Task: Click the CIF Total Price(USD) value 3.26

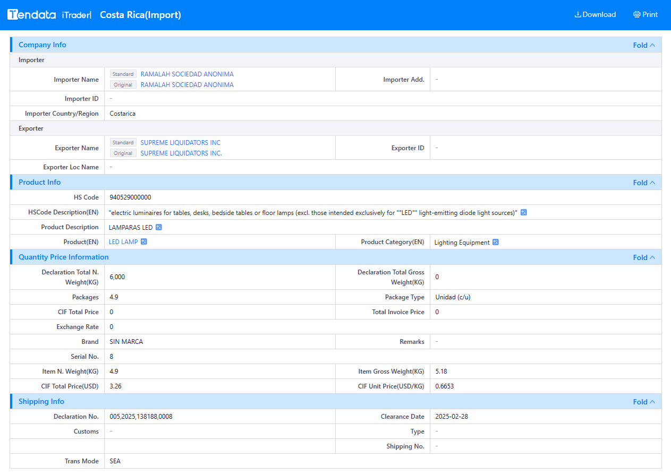Action: point(116,386)
